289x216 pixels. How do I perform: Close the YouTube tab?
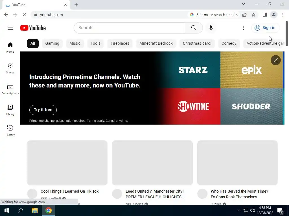pos(65,5)
